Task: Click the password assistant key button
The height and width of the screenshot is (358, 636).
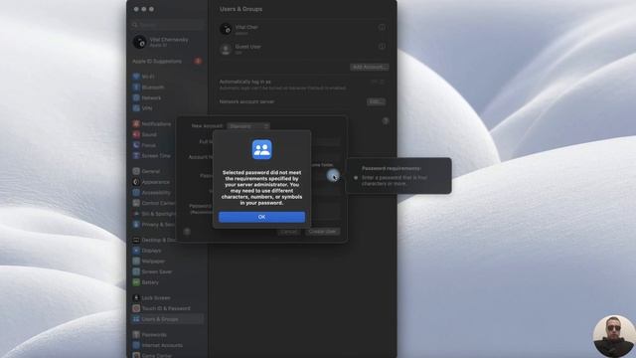Action: tap(333, 176)
